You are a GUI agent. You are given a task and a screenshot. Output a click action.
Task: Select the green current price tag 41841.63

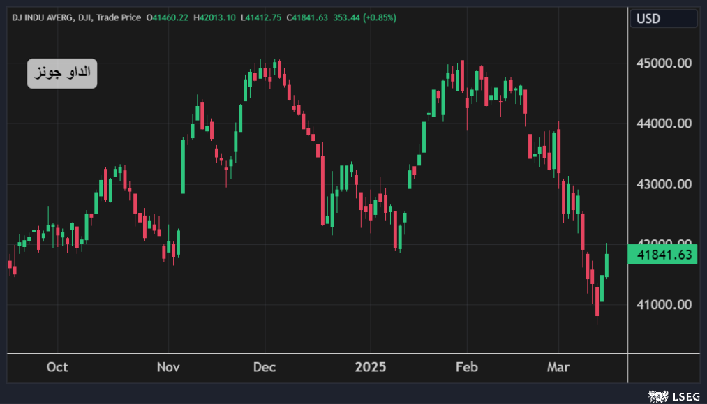click(x=663, y=255)
